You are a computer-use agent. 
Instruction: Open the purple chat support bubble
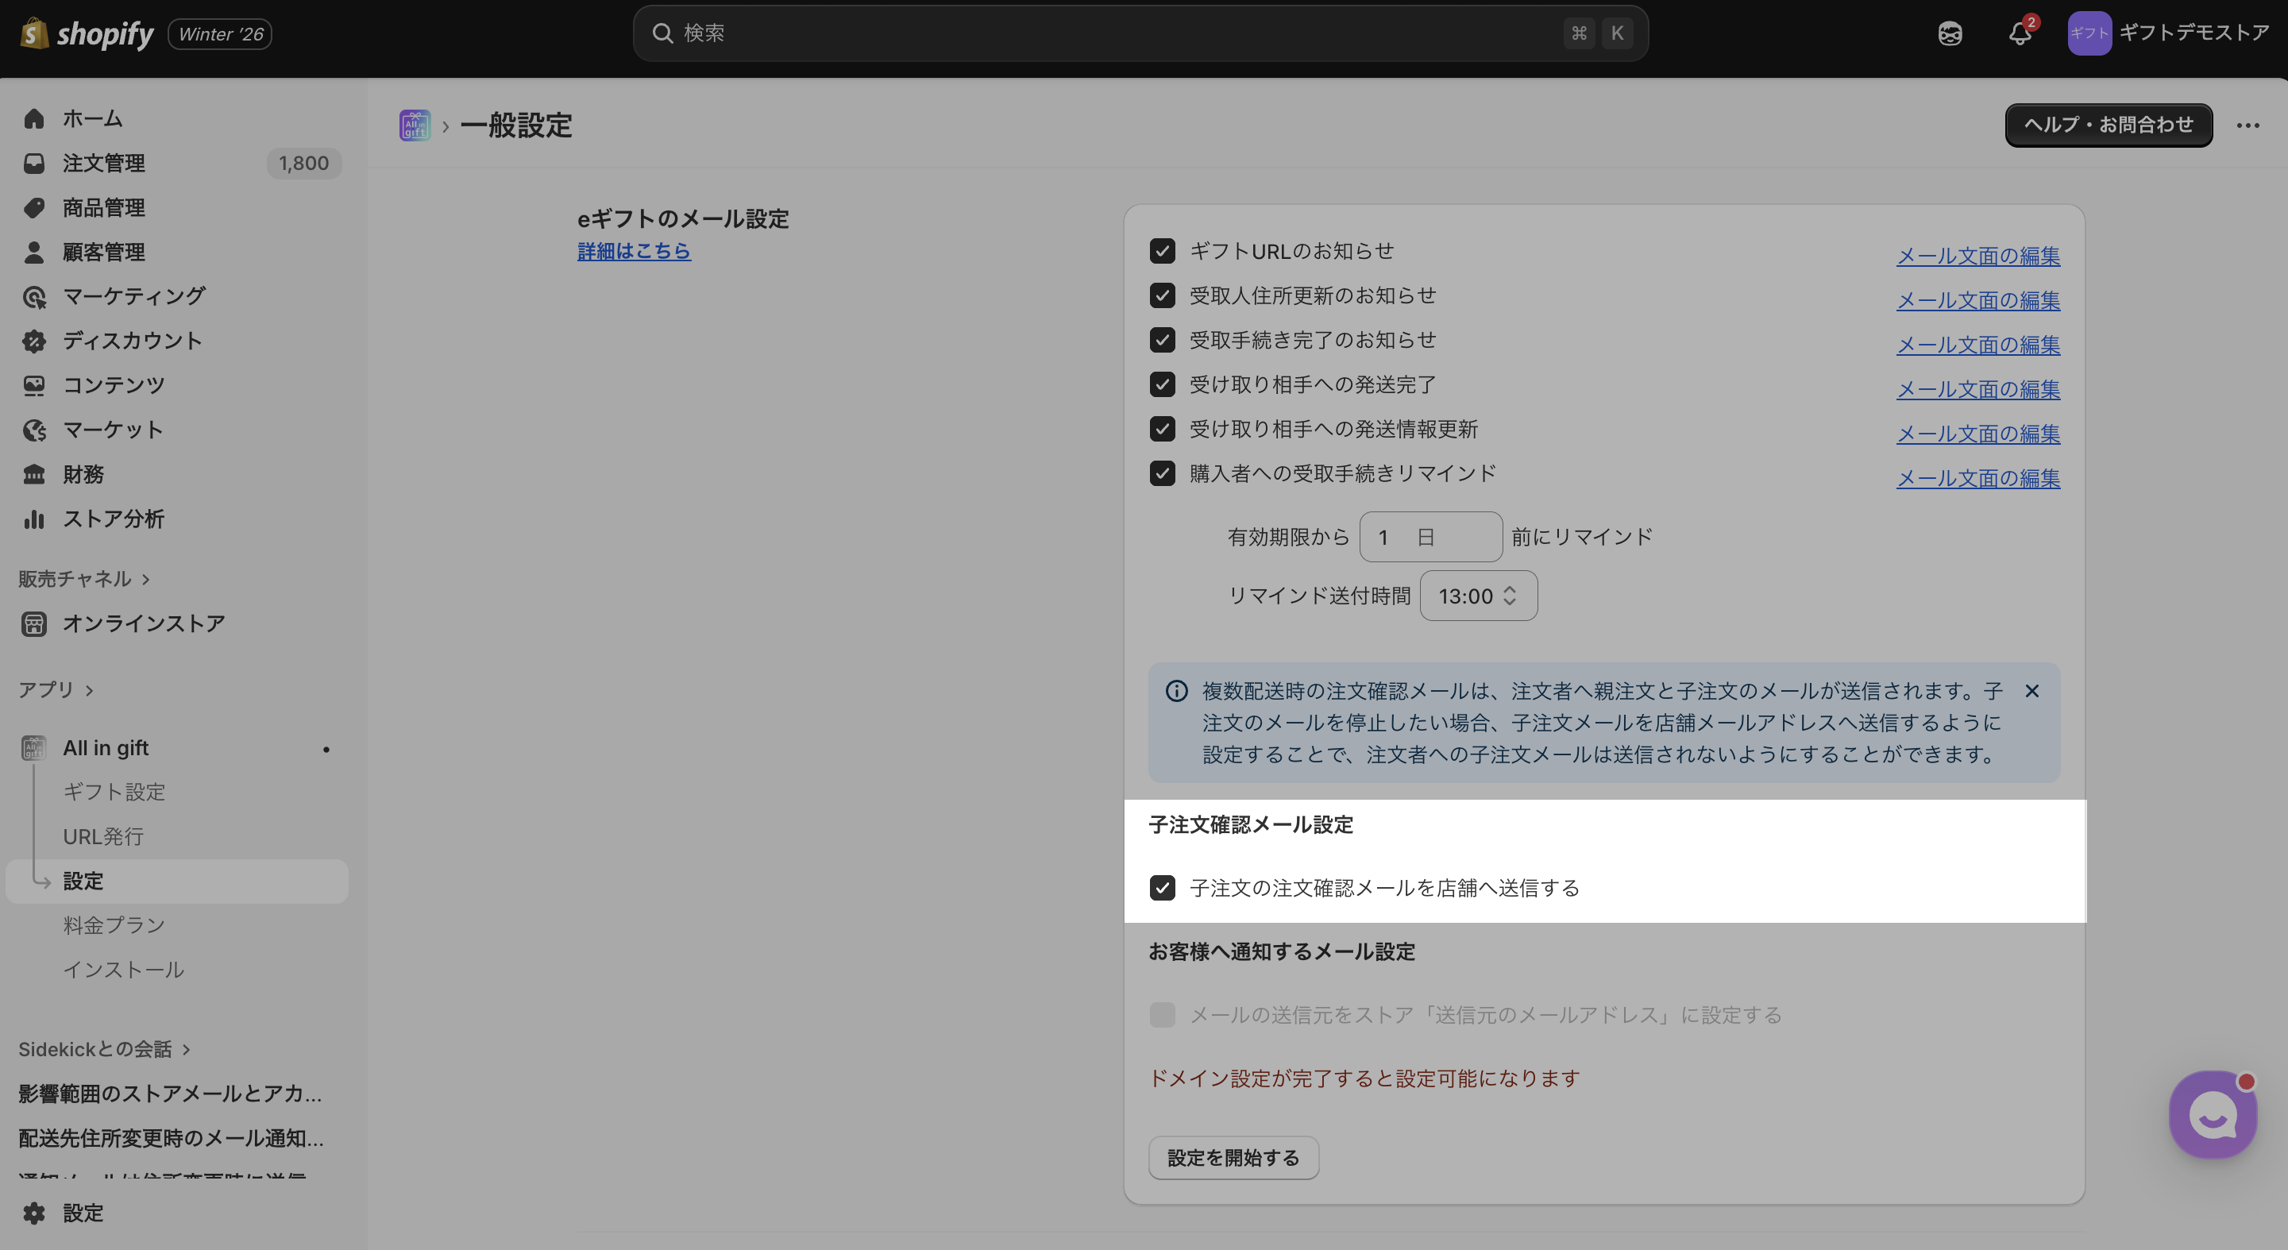pyautogui.click(x=2212, y=1114)
